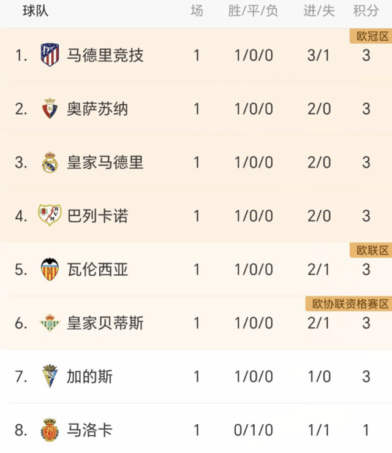The width and height of the screenshot is (392, 453).
Task: Click the Mallorca club crest
Action: [x=50, y=430]
